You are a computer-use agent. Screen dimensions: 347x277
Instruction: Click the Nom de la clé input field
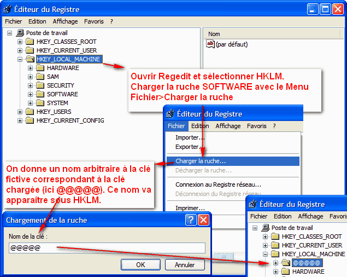pos(107,248)
